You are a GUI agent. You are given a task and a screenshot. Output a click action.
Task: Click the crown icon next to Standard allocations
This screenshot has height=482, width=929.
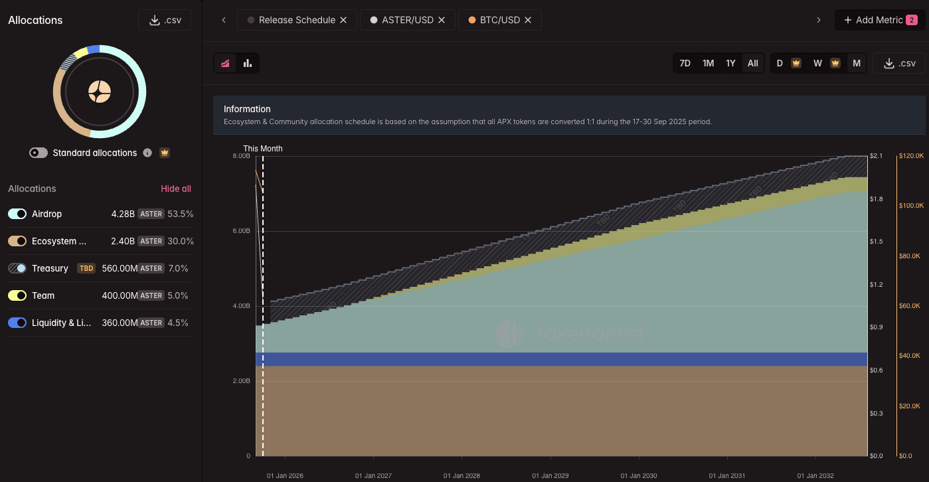(x=165, y=153)
